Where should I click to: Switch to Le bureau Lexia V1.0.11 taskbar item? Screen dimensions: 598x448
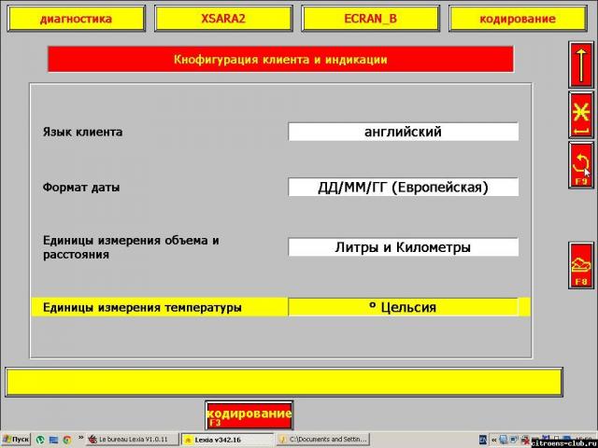[133, 440]
